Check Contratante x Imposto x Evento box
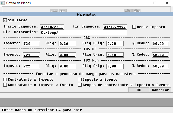The image size is (173, 113). pos(5,85)
